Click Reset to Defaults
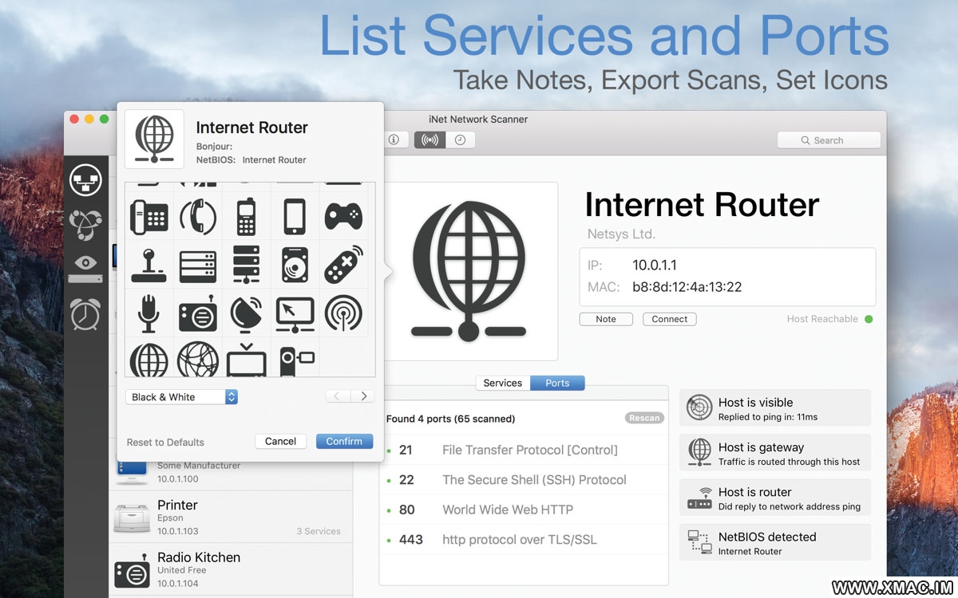The image size is (958, 598). point(165,442)
